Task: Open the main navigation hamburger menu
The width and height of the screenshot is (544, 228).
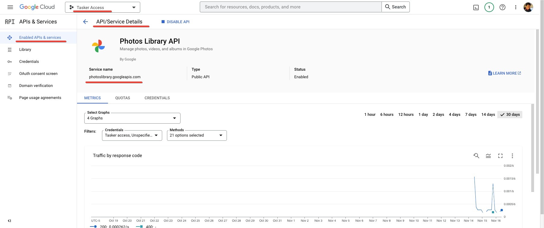Action: [10, 7]
